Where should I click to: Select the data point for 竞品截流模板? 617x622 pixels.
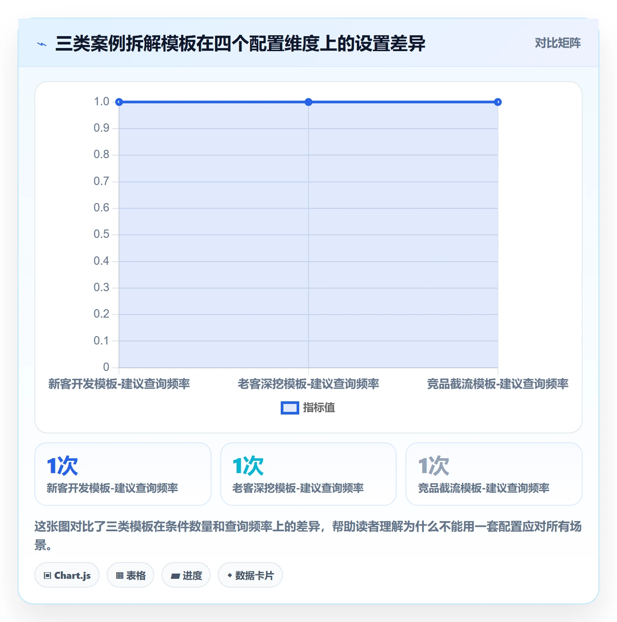pyautogui.click(x=498, y=102)
